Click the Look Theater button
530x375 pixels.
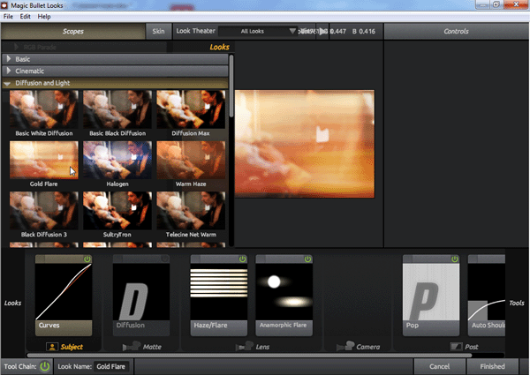point(195,31)
